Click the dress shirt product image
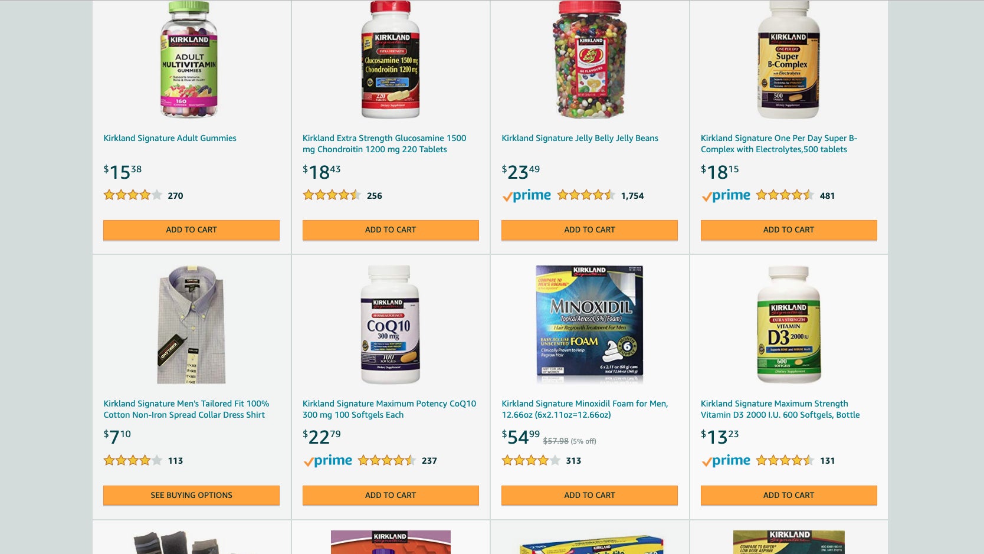Screen dimensions: 984x554 coord(191,324)
